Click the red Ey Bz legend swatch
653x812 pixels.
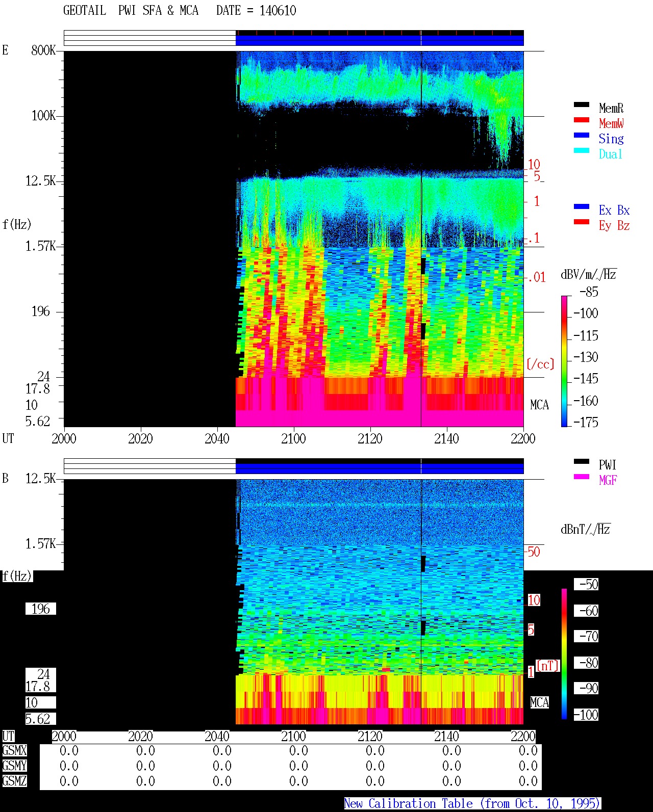coord(582,222)
